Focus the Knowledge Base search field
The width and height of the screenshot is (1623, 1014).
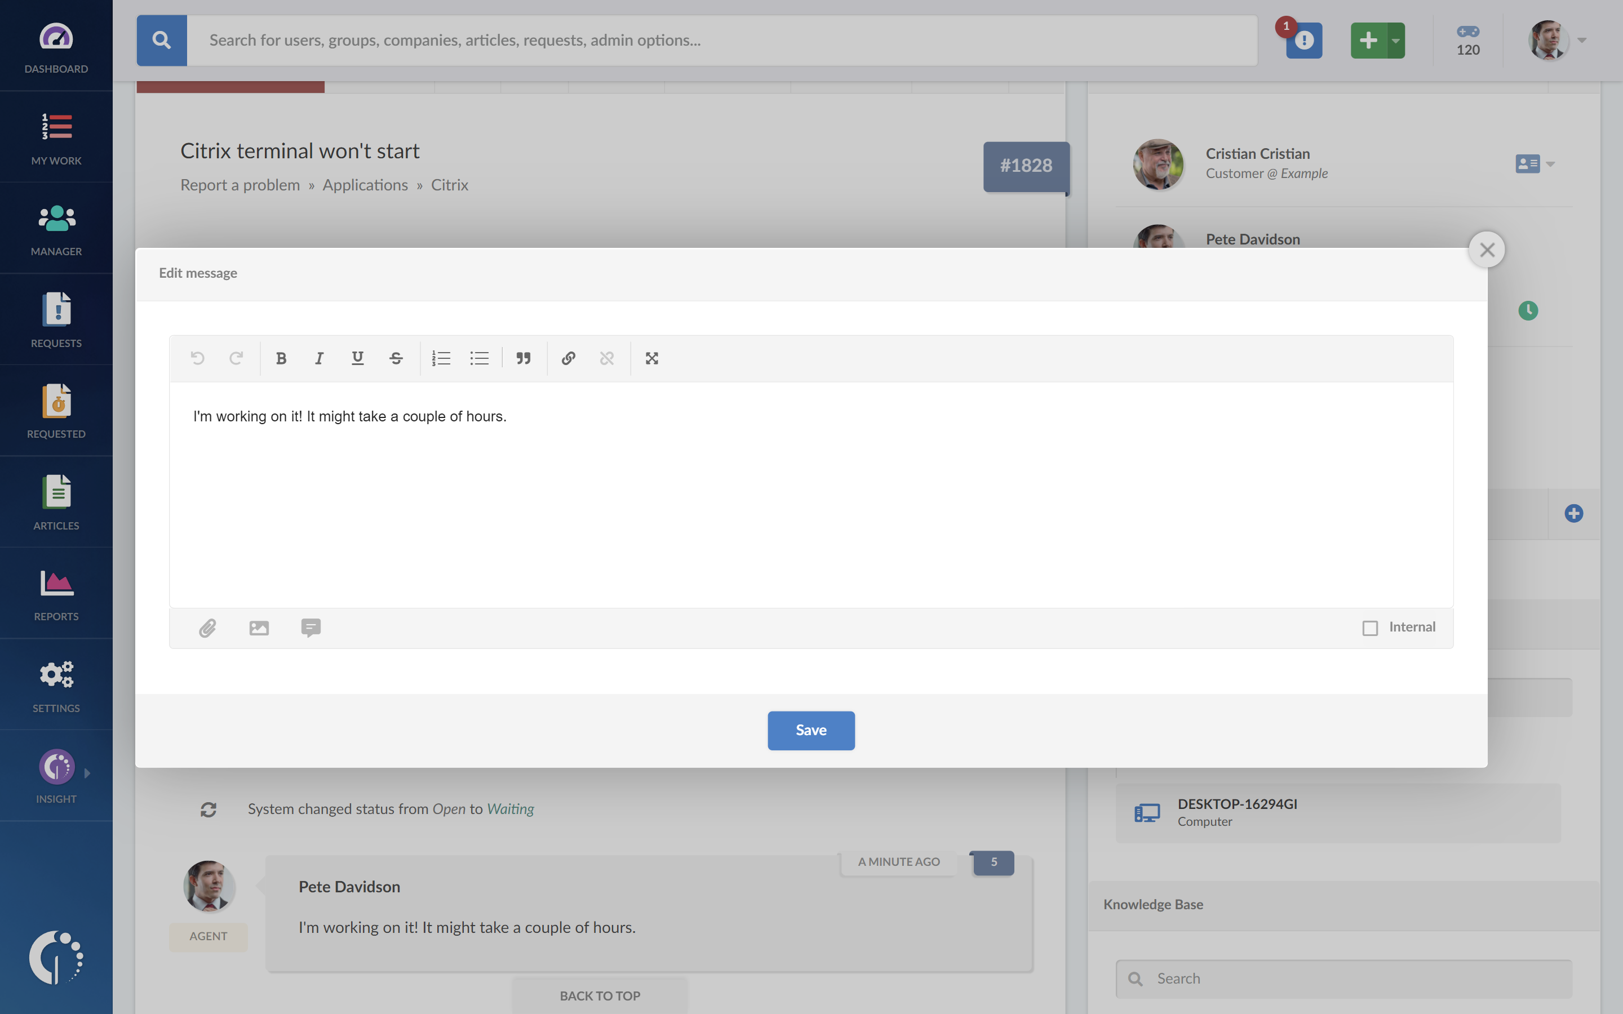point(1344,979)
